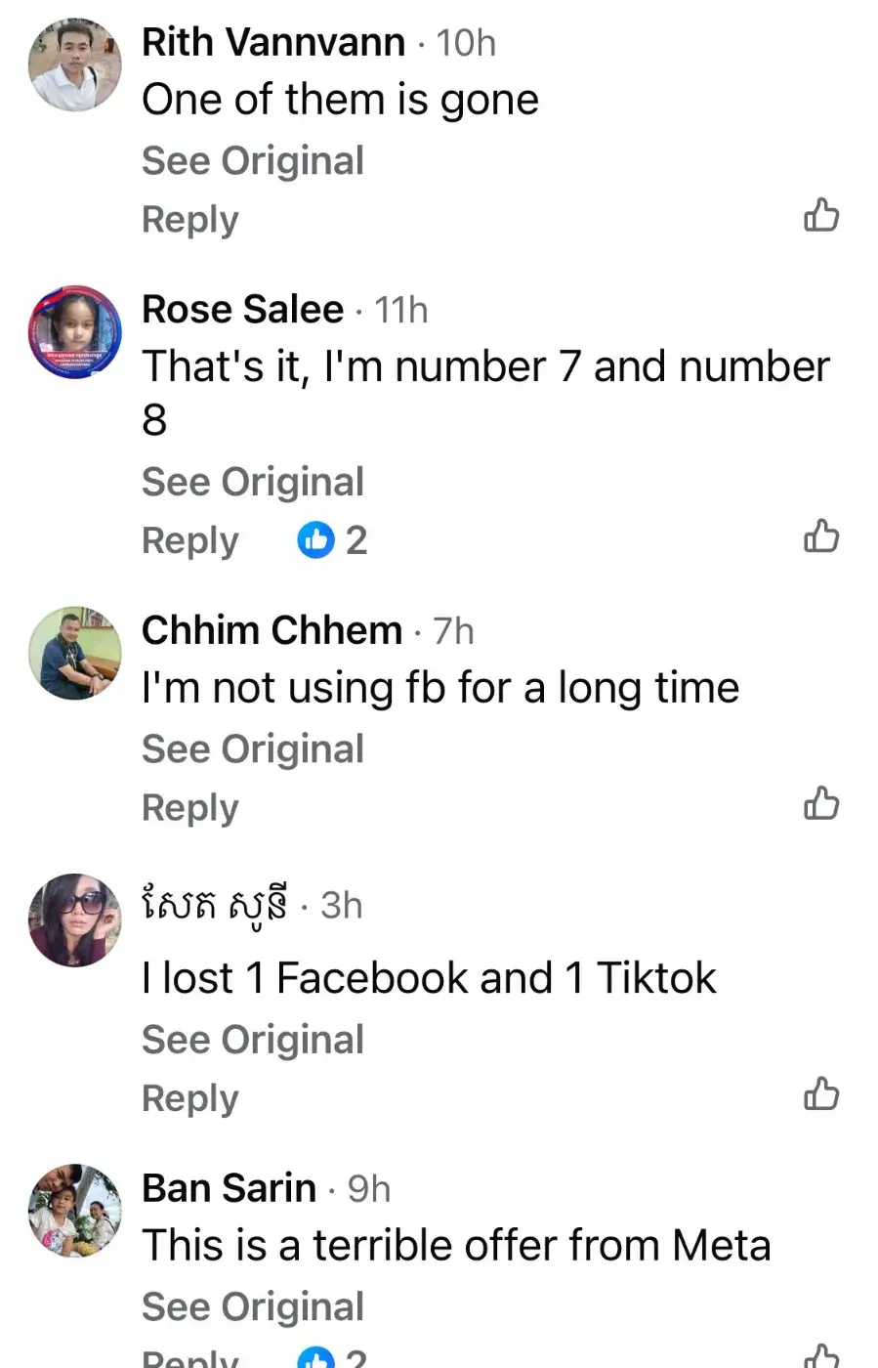The height and width of the screenshot is (1368, 878).
Task: Reply to Rith Vannvann's comment
Action: click(189, 220)
